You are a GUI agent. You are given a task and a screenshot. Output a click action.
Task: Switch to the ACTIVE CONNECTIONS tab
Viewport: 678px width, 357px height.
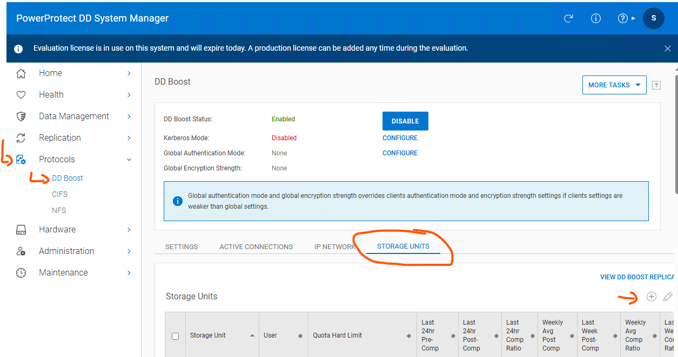tap(256, 247)
